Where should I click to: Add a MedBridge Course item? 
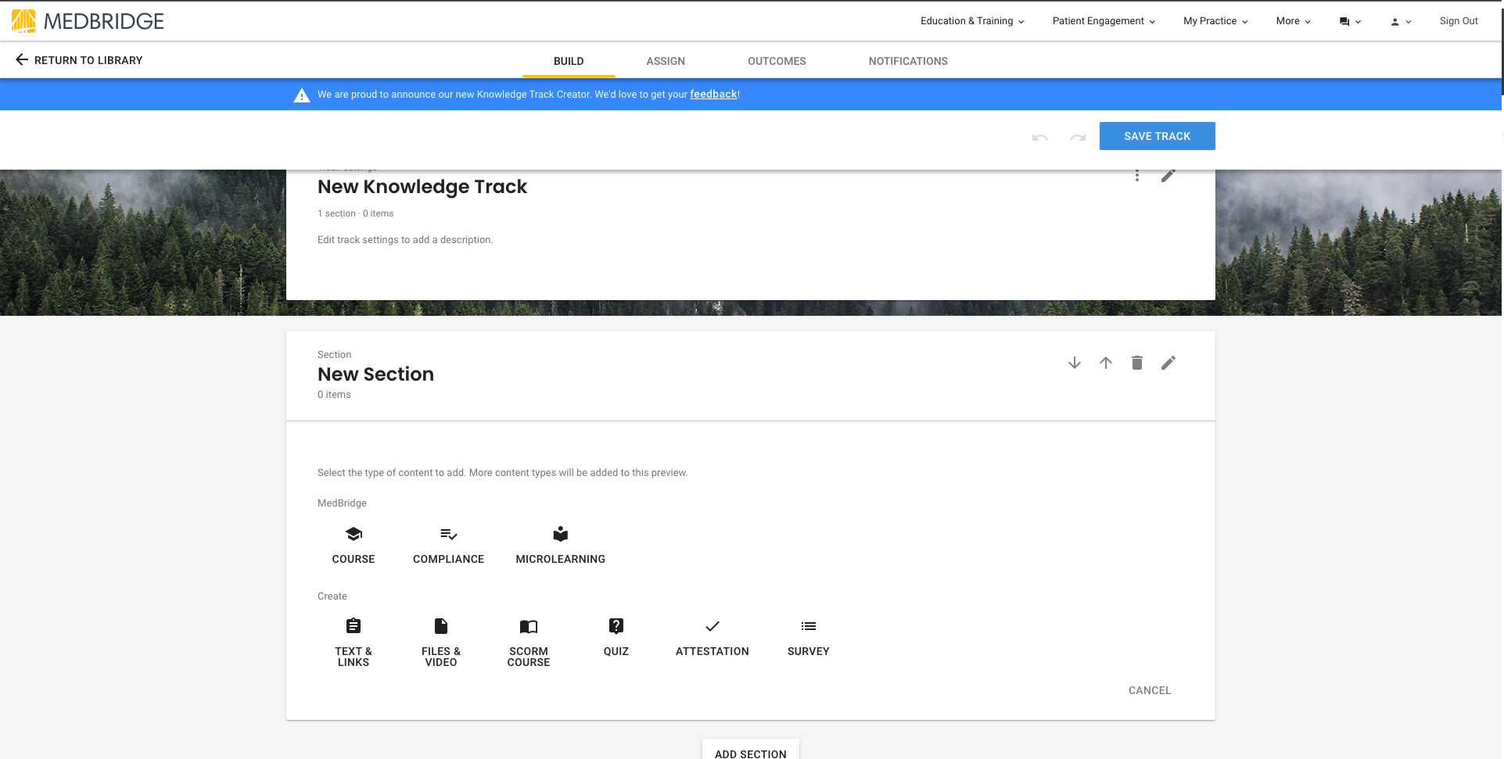(354, 545)
